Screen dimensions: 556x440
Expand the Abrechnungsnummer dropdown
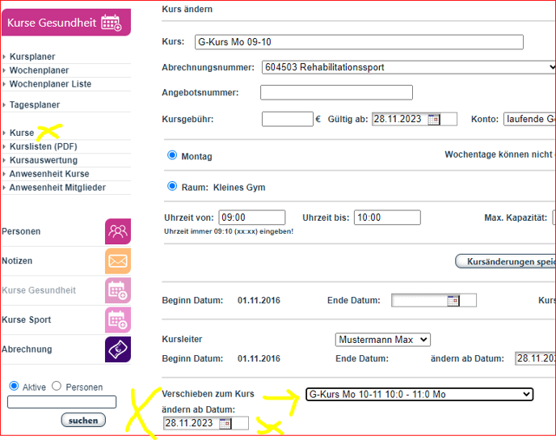point(408,67)
